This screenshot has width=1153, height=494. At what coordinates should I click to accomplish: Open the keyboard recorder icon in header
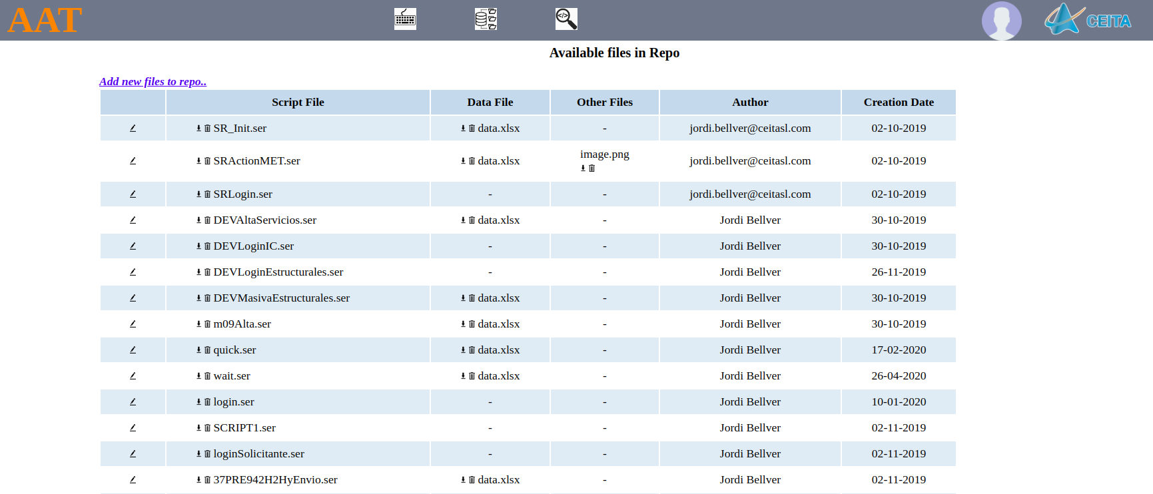[x=405, y=19]
